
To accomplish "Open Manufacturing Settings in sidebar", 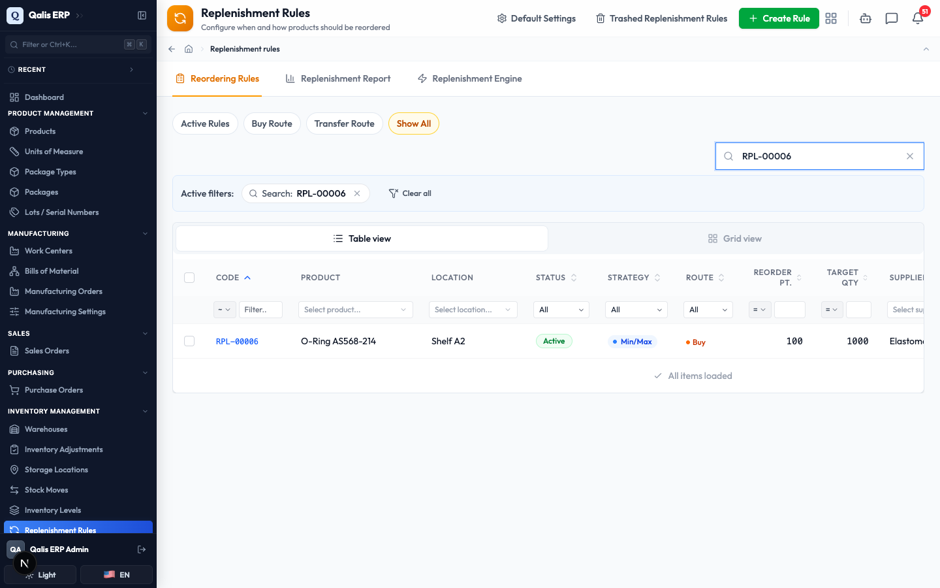I will coord(78,312).
